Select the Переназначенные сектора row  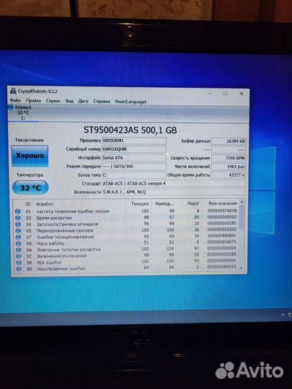(x=126, y=231)
